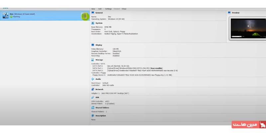Click New in the toolbar
Screen dimensions: 266x133
pyautogui.click(x=93, y=9)
